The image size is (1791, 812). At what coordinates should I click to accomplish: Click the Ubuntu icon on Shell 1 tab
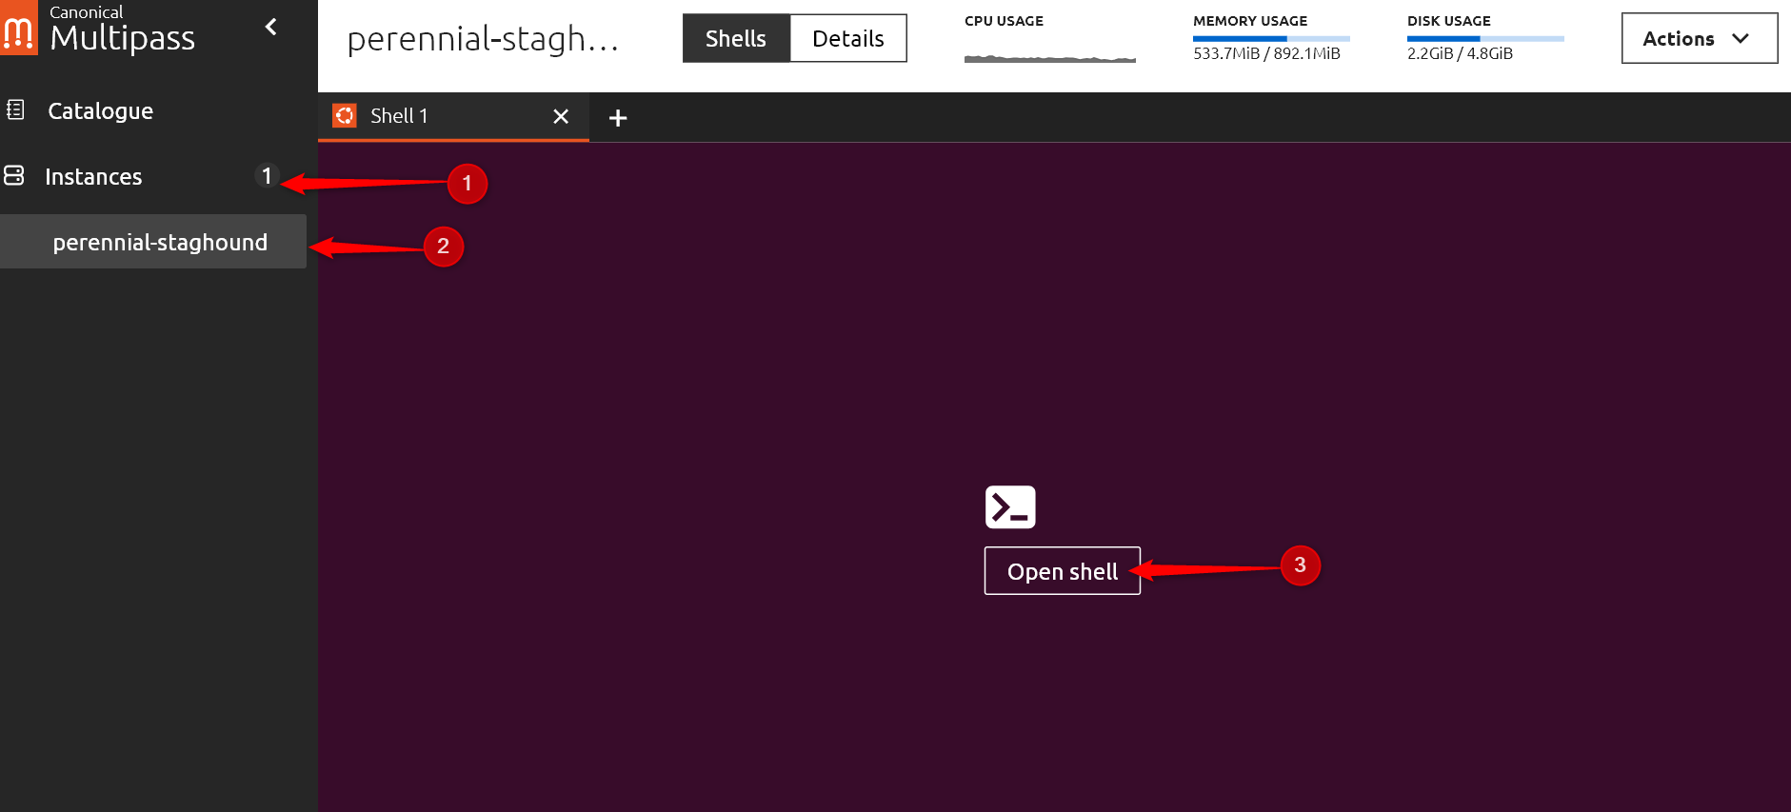[345, 115]
